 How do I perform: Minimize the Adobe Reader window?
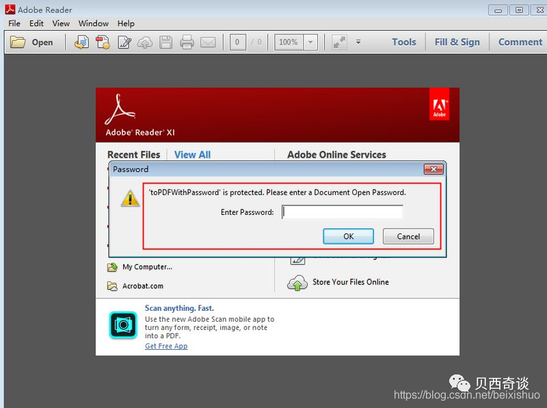(x=498, y=10)
